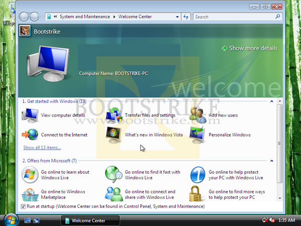Click the find it fast globe magnifier icon
The width and height of the screenshot is (301, 226).
pos(114,174)
